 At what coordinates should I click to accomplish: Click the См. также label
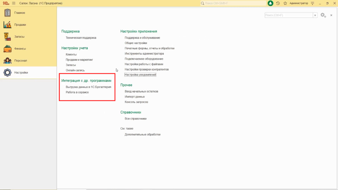127,128
